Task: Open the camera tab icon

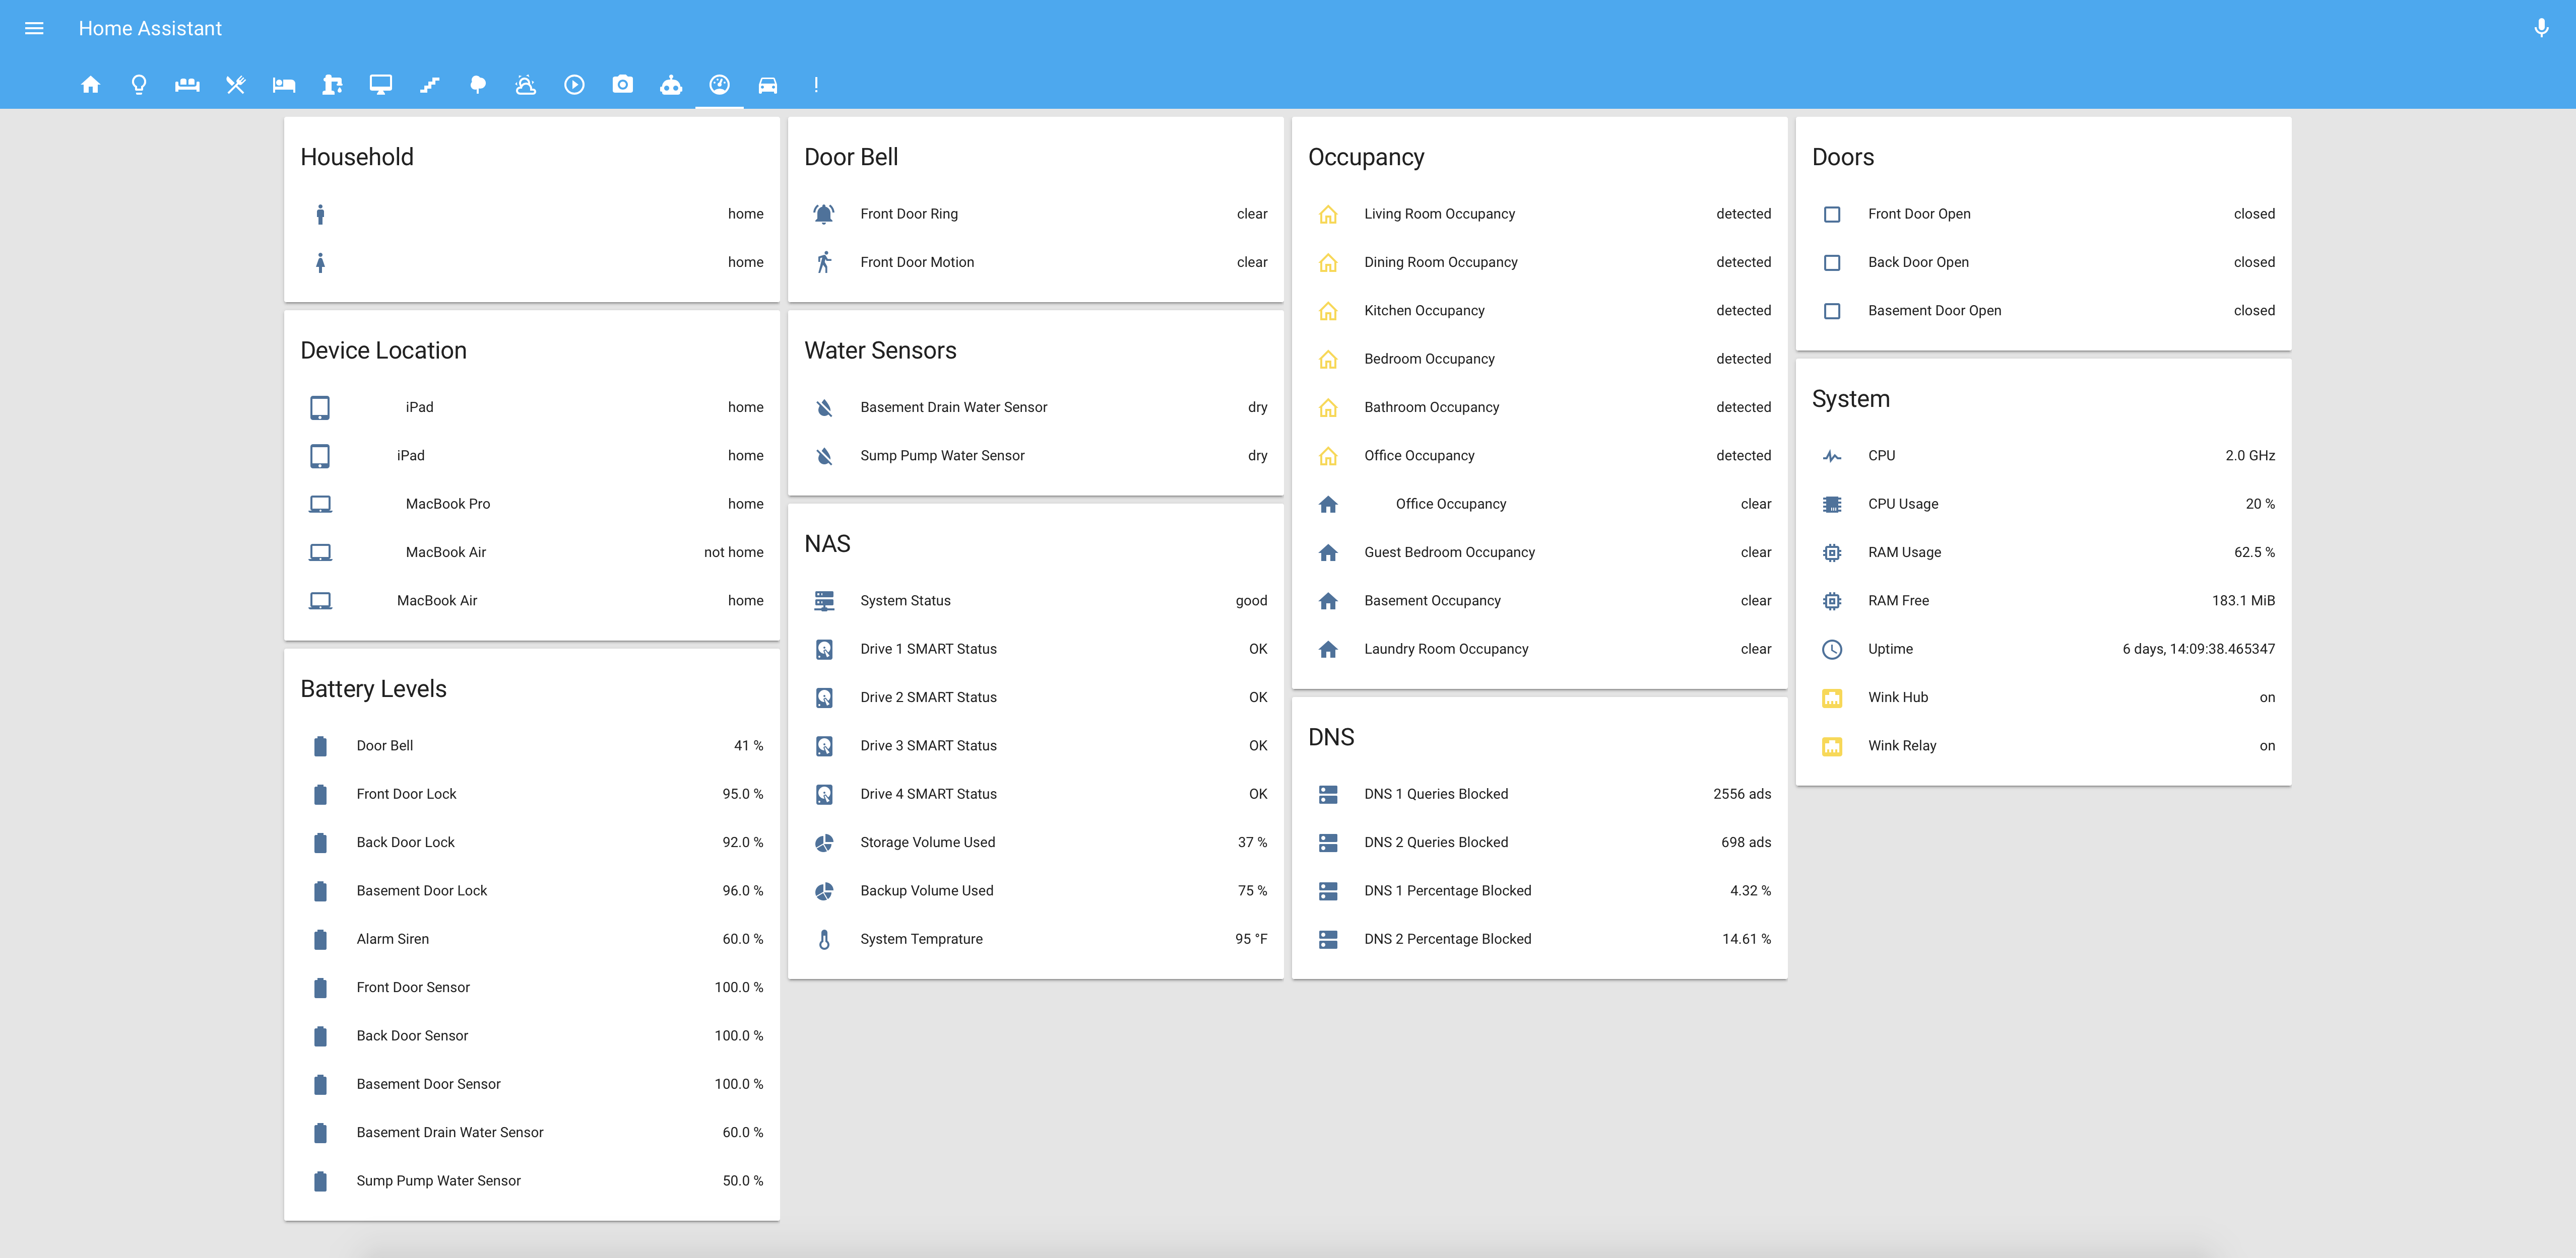Action: click(x=622, y=85)
